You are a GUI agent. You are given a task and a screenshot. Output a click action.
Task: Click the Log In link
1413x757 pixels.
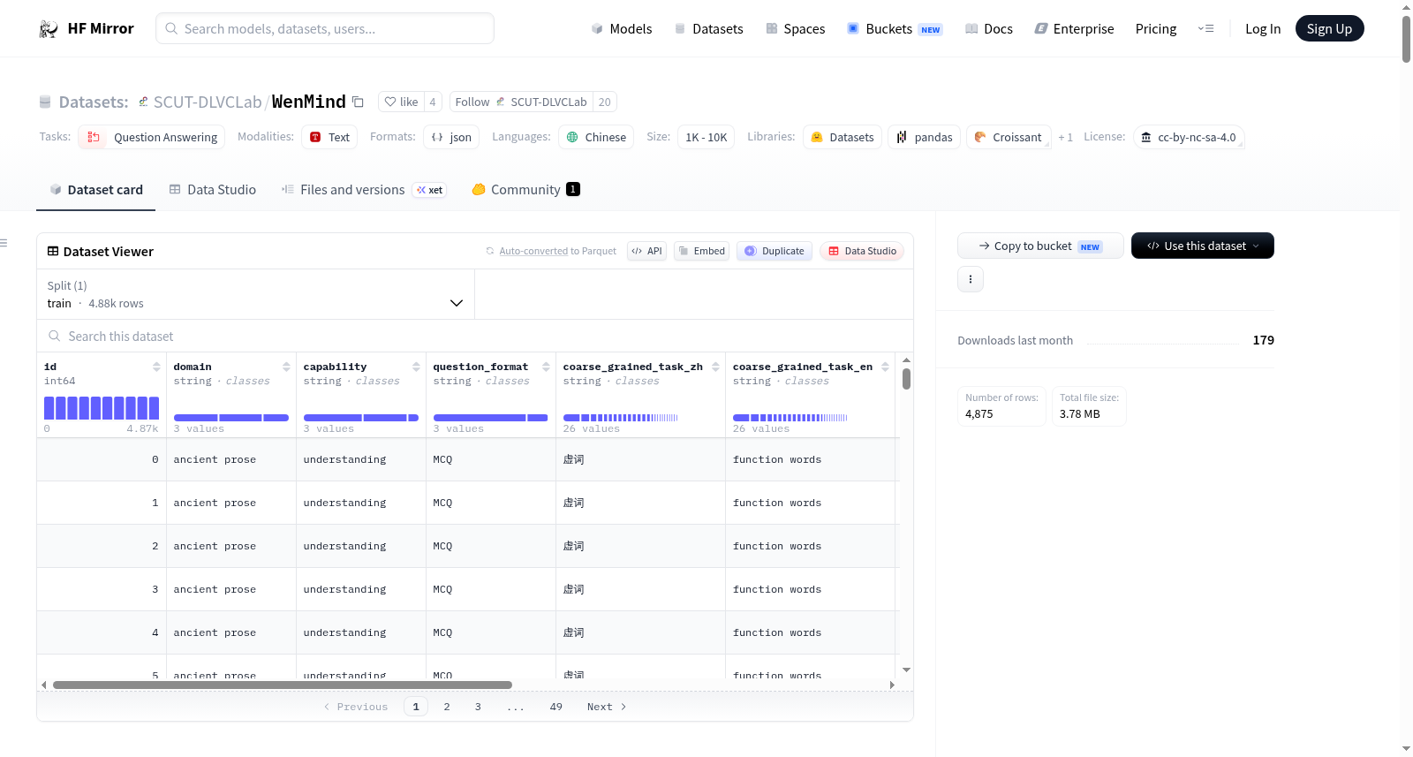1263,29
